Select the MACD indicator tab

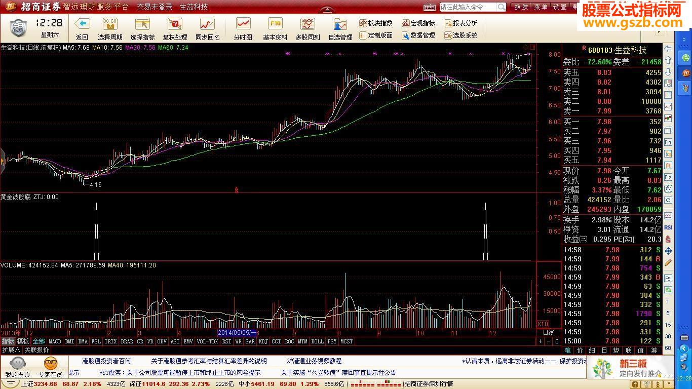click(x=55, y=342)
